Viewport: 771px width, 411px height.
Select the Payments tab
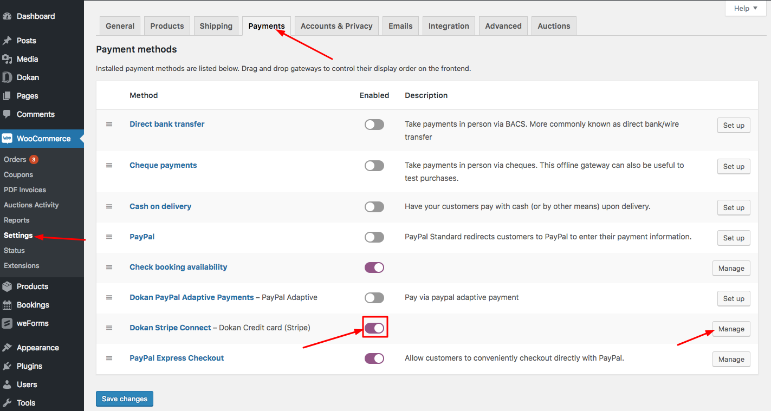pos(267,26)
